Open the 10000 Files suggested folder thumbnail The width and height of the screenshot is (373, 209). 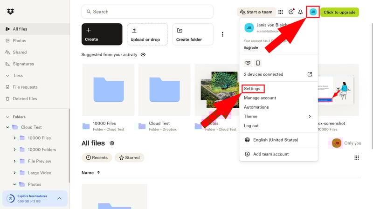coord(108,90)
